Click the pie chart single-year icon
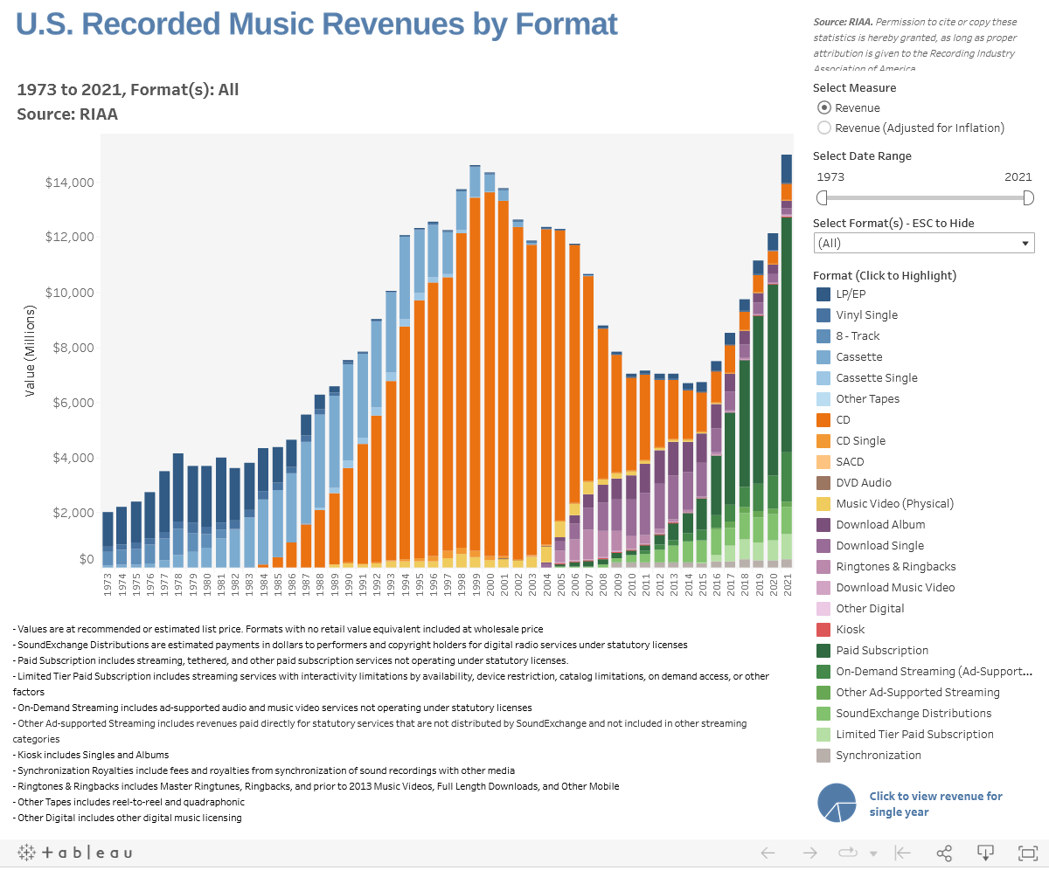The height and width of the screenshot is (891, 1049). tap(837, 803)
